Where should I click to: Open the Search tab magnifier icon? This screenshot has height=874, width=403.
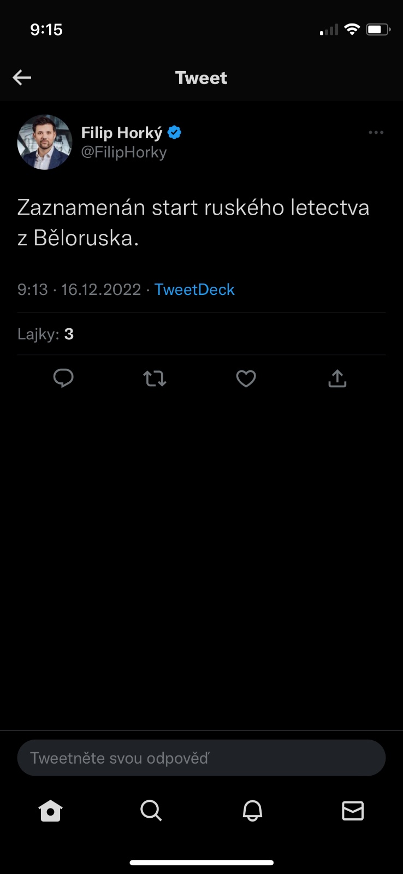(x=151, y=811)
